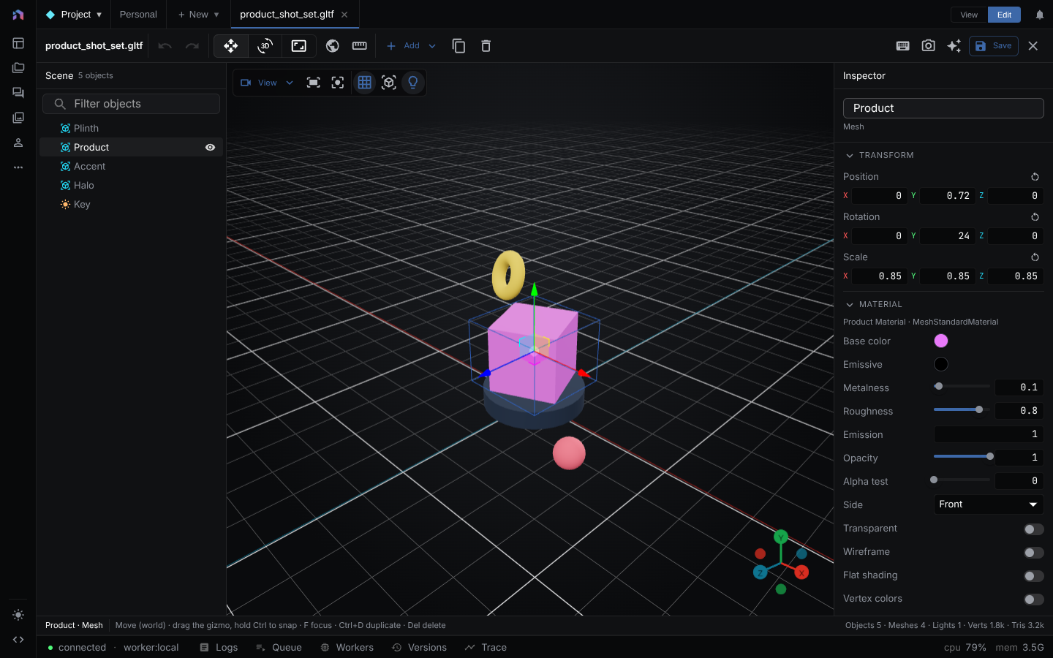The image size is (1053, 658).
Task: Switch on Vertex colors
Action: tap(1033, 600)
